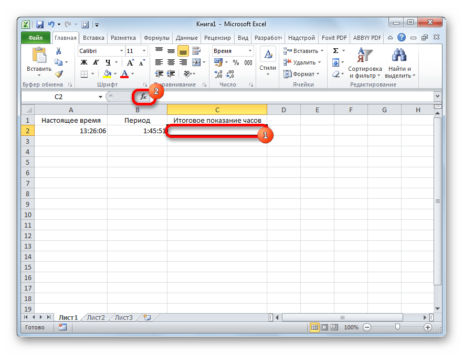Merge and center cells
The image size is (463, 354).
point(196,62)
